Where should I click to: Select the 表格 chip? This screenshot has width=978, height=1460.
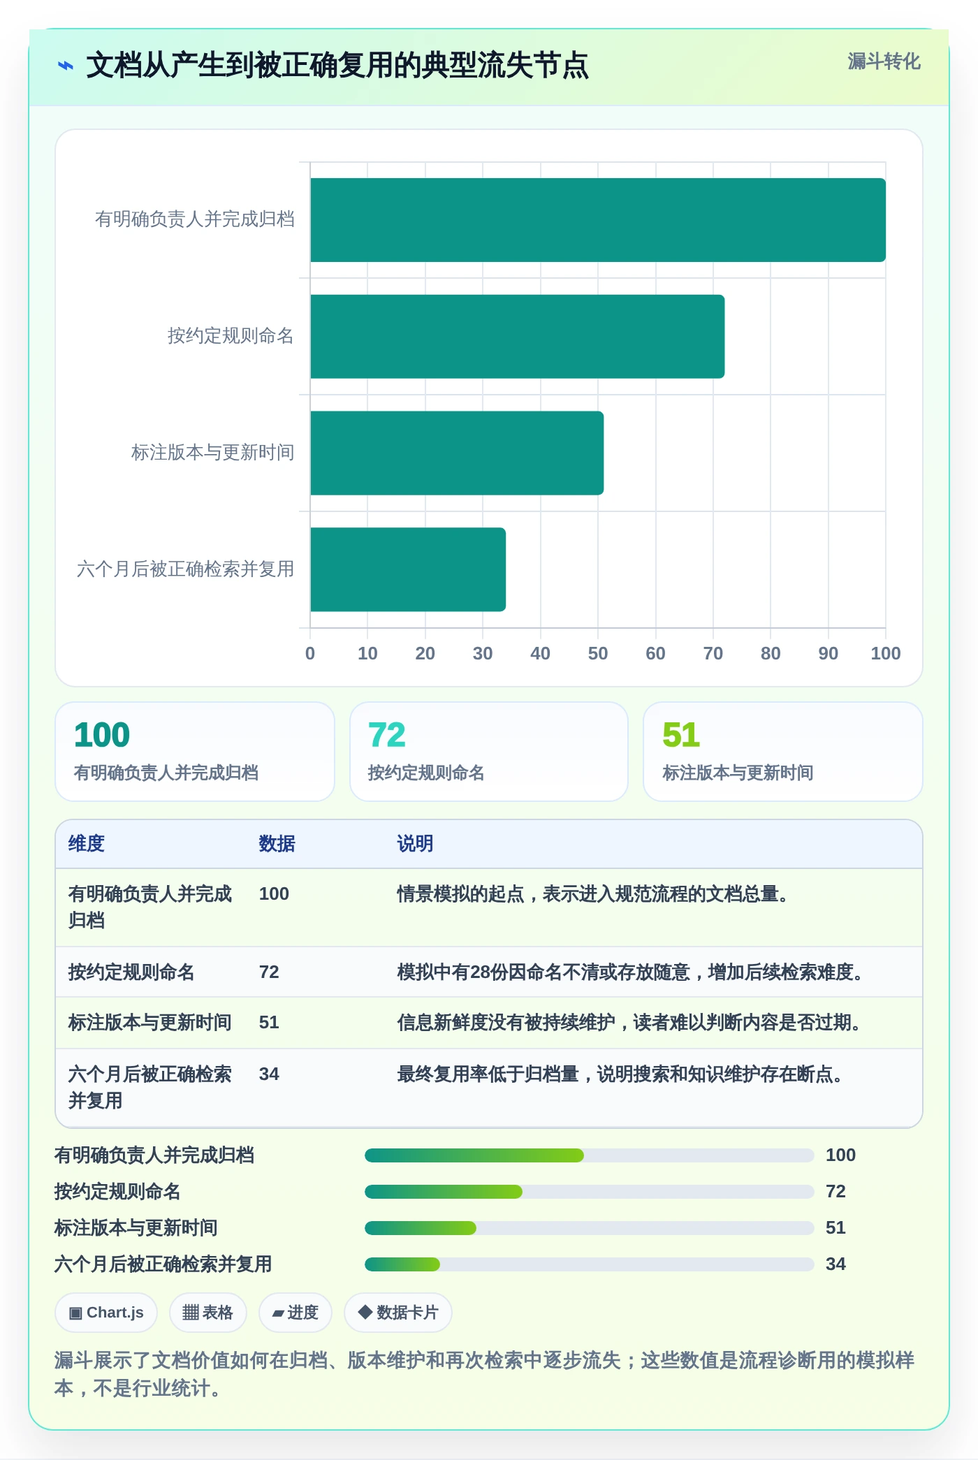(207, 1313)
